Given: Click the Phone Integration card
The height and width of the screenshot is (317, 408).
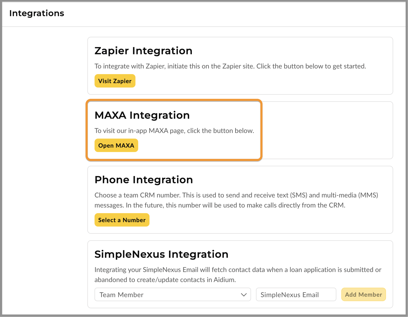Looking at the screenshot, I should point(240,200).
